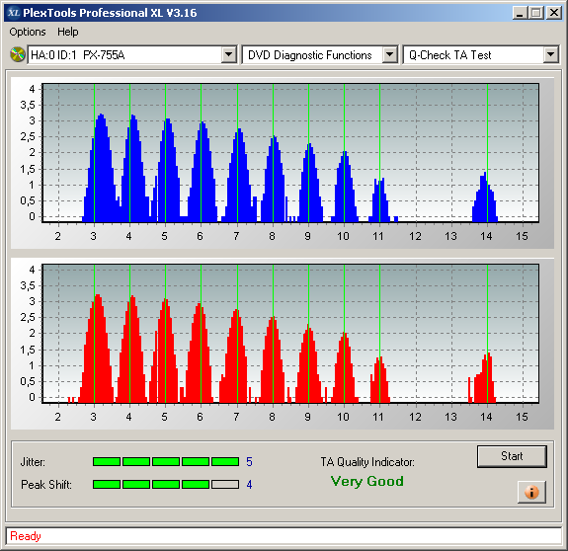The height and width of the screenshot is (551, 568).
Task: Maximize the PlexTools window
Action: 535,13
